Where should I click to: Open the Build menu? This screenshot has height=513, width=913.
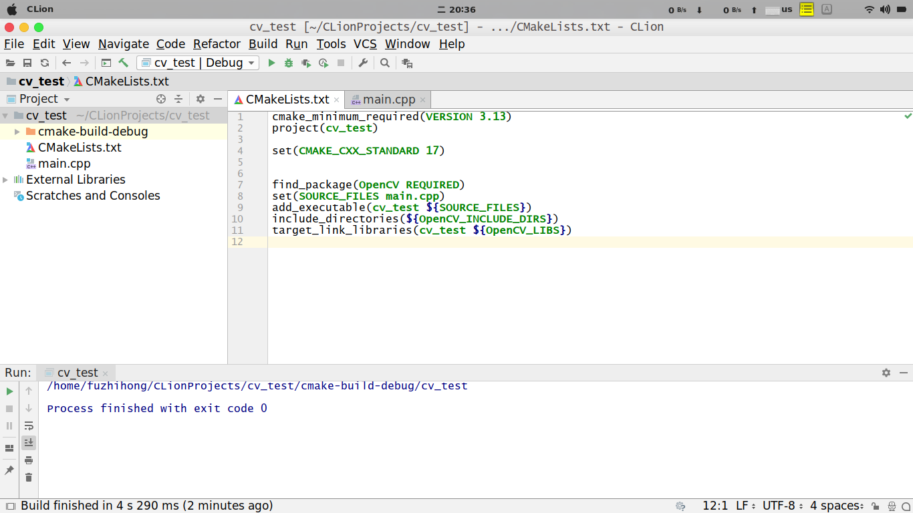(x=263, y=44)
